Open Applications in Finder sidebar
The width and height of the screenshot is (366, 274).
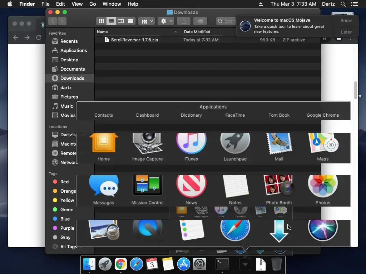(x=73, y=51)
